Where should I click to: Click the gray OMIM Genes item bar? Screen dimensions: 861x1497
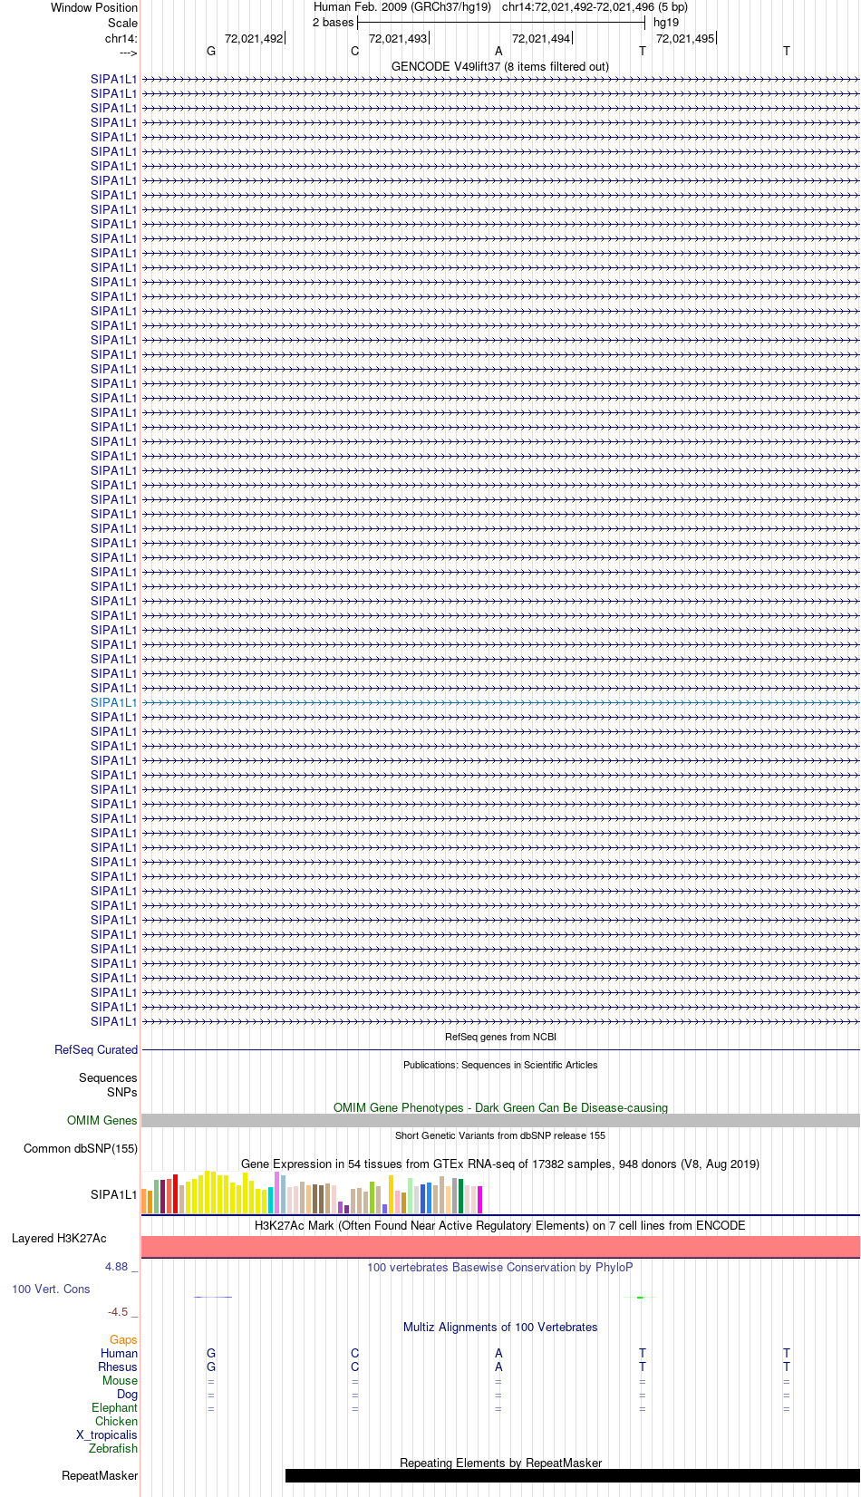coord(500,1120)
